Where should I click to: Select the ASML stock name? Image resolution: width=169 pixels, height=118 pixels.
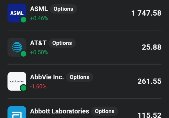(39, 9)
